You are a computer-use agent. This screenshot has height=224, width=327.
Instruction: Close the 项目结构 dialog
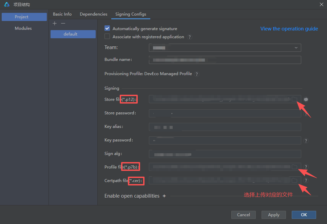[x=321, y=4]
